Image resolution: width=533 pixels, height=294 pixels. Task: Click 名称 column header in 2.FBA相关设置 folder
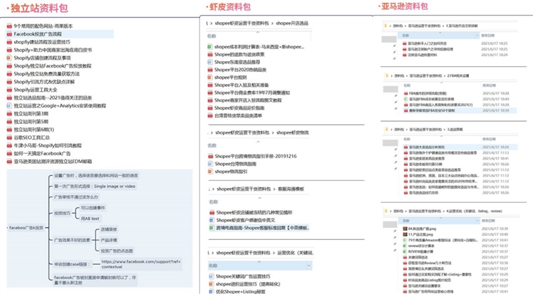[407, 85]
